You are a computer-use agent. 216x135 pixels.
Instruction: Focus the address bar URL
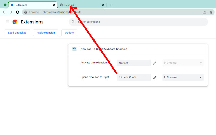62,12
